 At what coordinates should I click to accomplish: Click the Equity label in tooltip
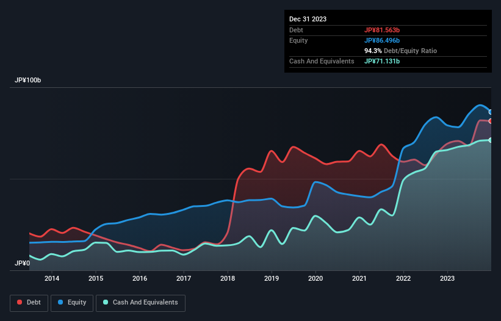298,40
